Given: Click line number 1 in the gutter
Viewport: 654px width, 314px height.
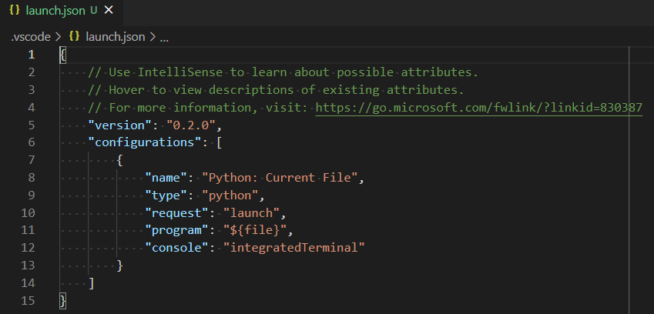Looking at the screenshot, I should [32, 55].
